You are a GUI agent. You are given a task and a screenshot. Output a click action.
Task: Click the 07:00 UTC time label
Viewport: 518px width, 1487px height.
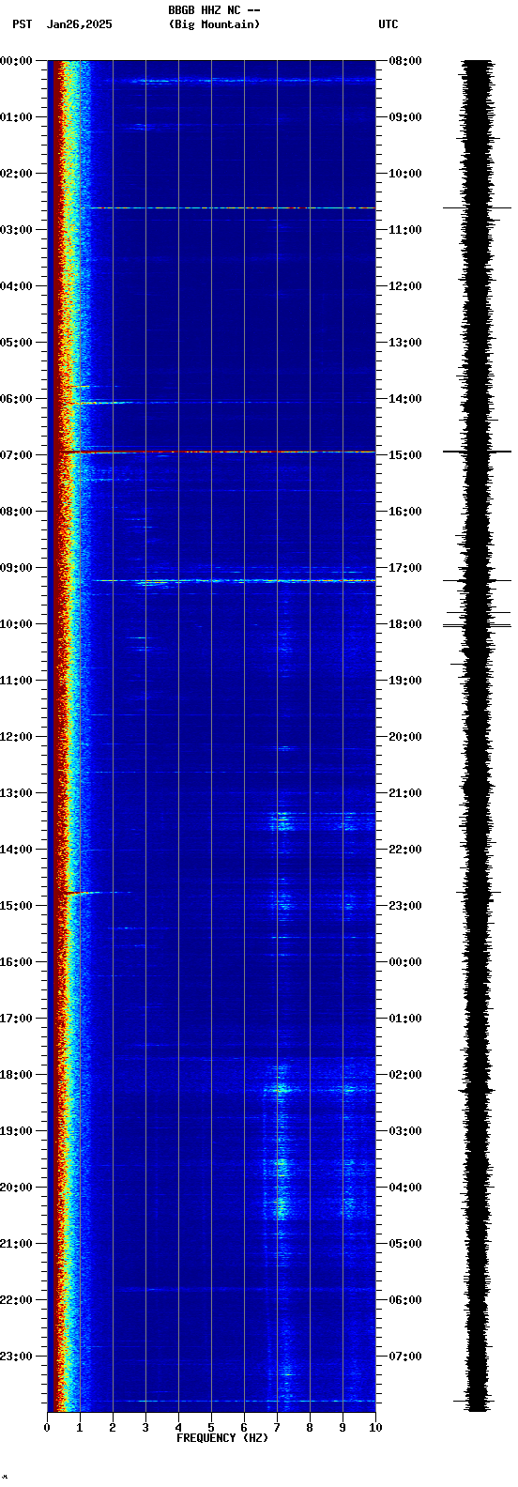point(405,1357)
